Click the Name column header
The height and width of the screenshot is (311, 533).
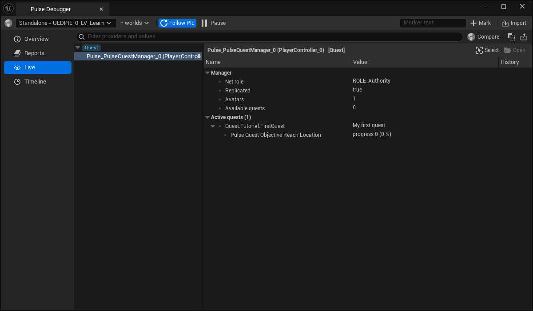tap(277, 62)
